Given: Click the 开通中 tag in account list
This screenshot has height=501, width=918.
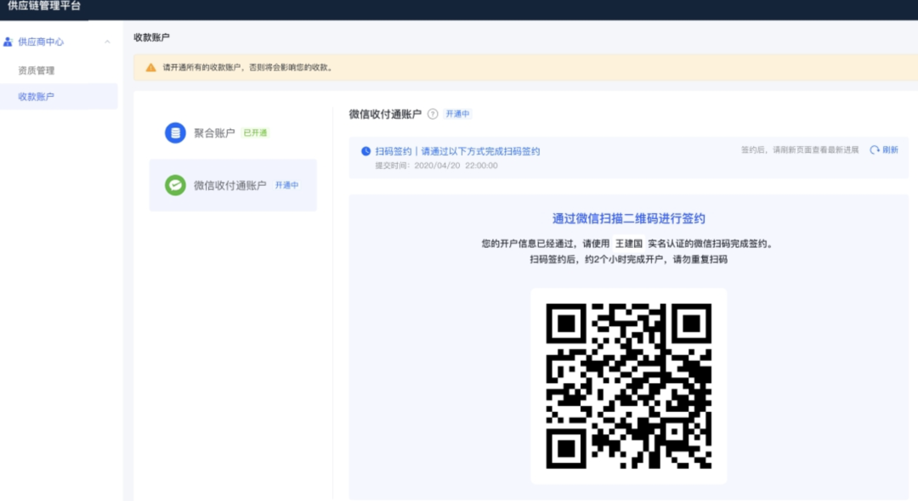Looking at the screenshot, I should [287, 185].
